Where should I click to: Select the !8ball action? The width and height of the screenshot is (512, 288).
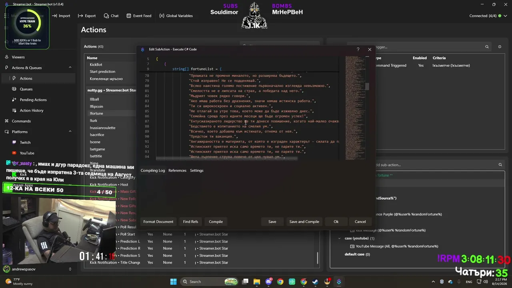coord(94,99)
